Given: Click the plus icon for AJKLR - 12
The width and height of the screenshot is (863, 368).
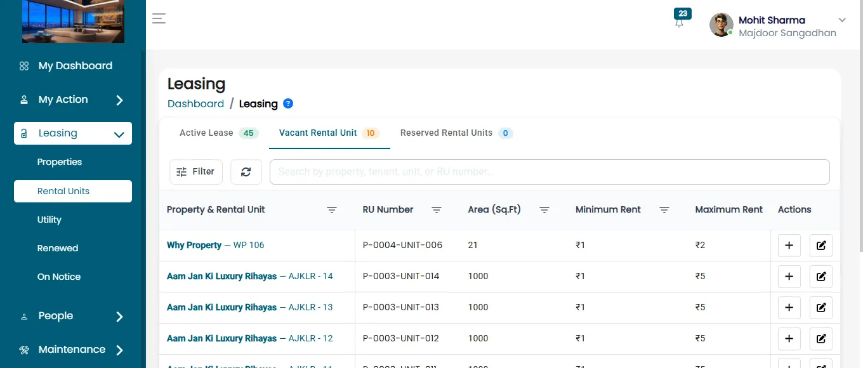Looking at the screenshot, I should pyautogui.click(x=789, y=339).
